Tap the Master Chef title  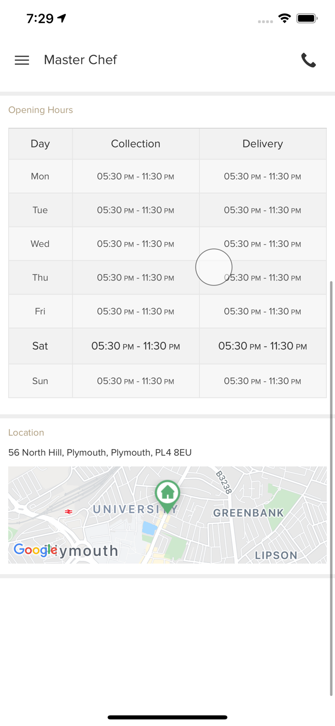coord(80,60)
